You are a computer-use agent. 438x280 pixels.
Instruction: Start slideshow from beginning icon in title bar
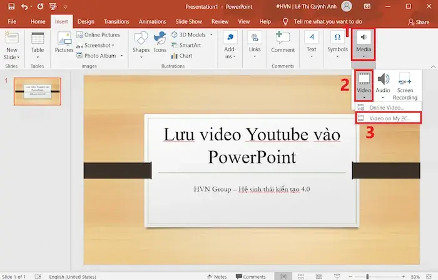coord(53,6)
